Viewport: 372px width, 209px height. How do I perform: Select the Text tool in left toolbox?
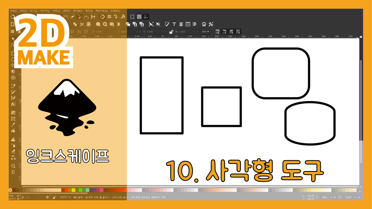pyautogui.click(x=13, y=104)
